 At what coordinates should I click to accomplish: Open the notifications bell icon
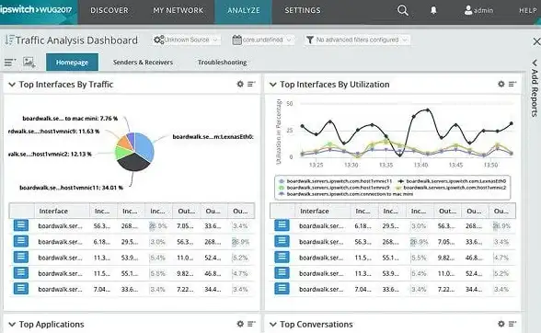[433, 10]
